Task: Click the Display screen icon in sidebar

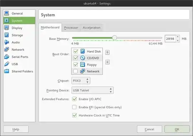Action: [x=6, y=28]
